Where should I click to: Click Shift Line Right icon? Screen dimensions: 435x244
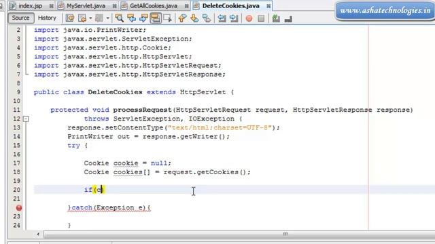[x=234, y=18]
